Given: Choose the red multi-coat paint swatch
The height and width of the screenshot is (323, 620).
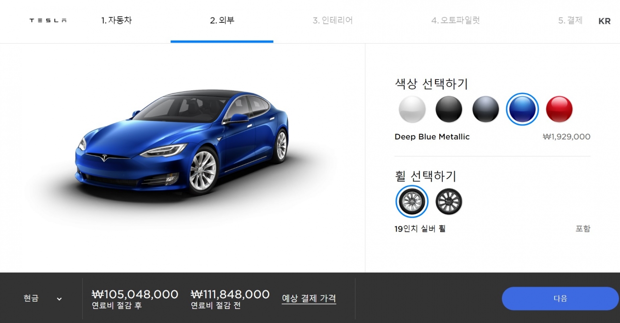Looking at the screenshot, I should [559, 109].
